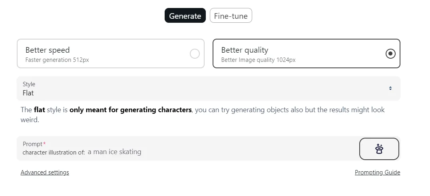Click the bold flat word in description
The width and height of the screenshot is (430, 196).
click(40, 110)
